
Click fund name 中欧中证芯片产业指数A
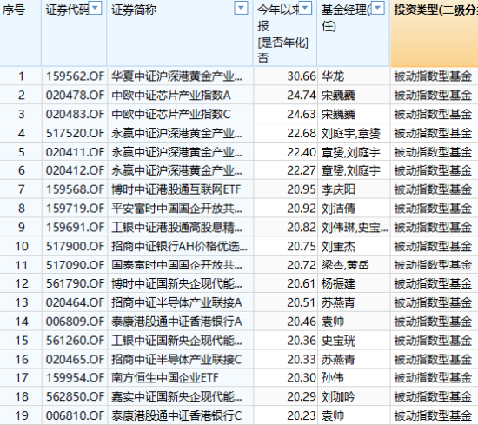(x=171, y=95)
